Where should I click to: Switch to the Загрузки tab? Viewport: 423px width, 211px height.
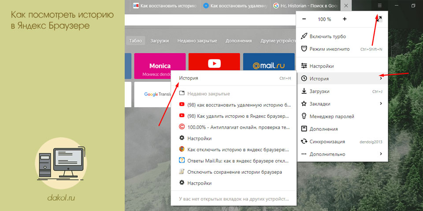160,40
